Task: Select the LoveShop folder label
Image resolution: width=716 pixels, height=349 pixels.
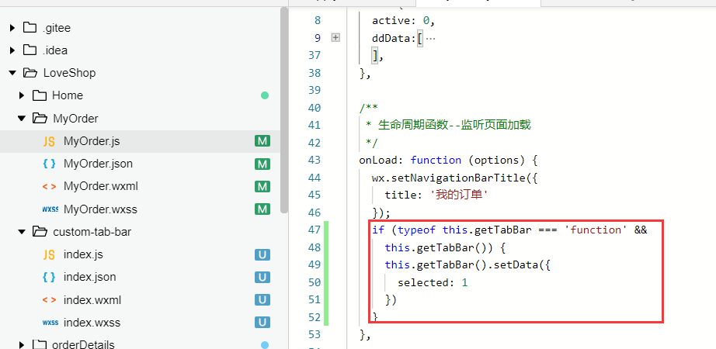Action: (69, 73)
